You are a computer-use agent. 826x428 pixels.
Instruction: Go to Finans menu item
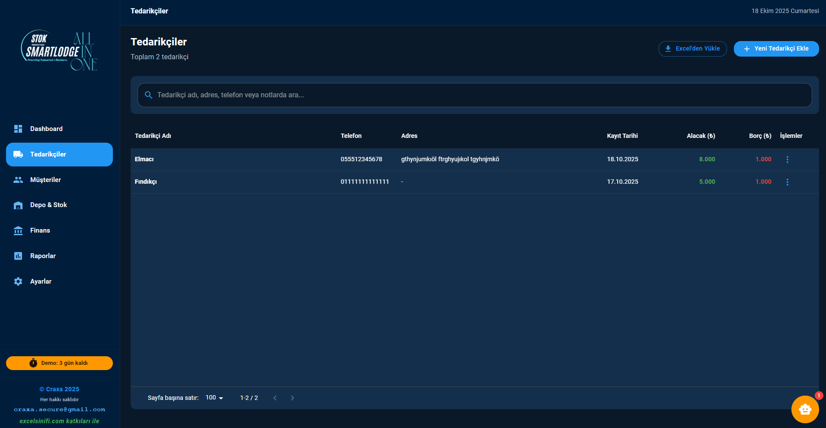click(x=40, y=230)
